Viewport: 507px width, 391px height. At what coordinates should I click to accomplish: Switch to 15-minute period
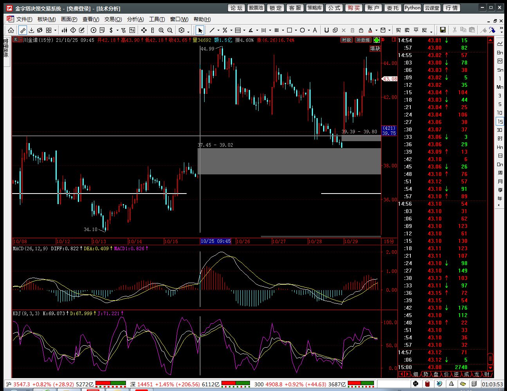point(500,122)
